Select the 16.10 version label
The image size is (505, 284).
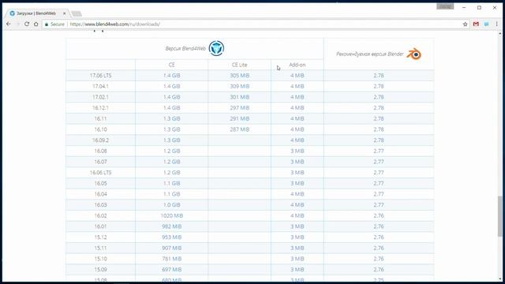point(100,129)
